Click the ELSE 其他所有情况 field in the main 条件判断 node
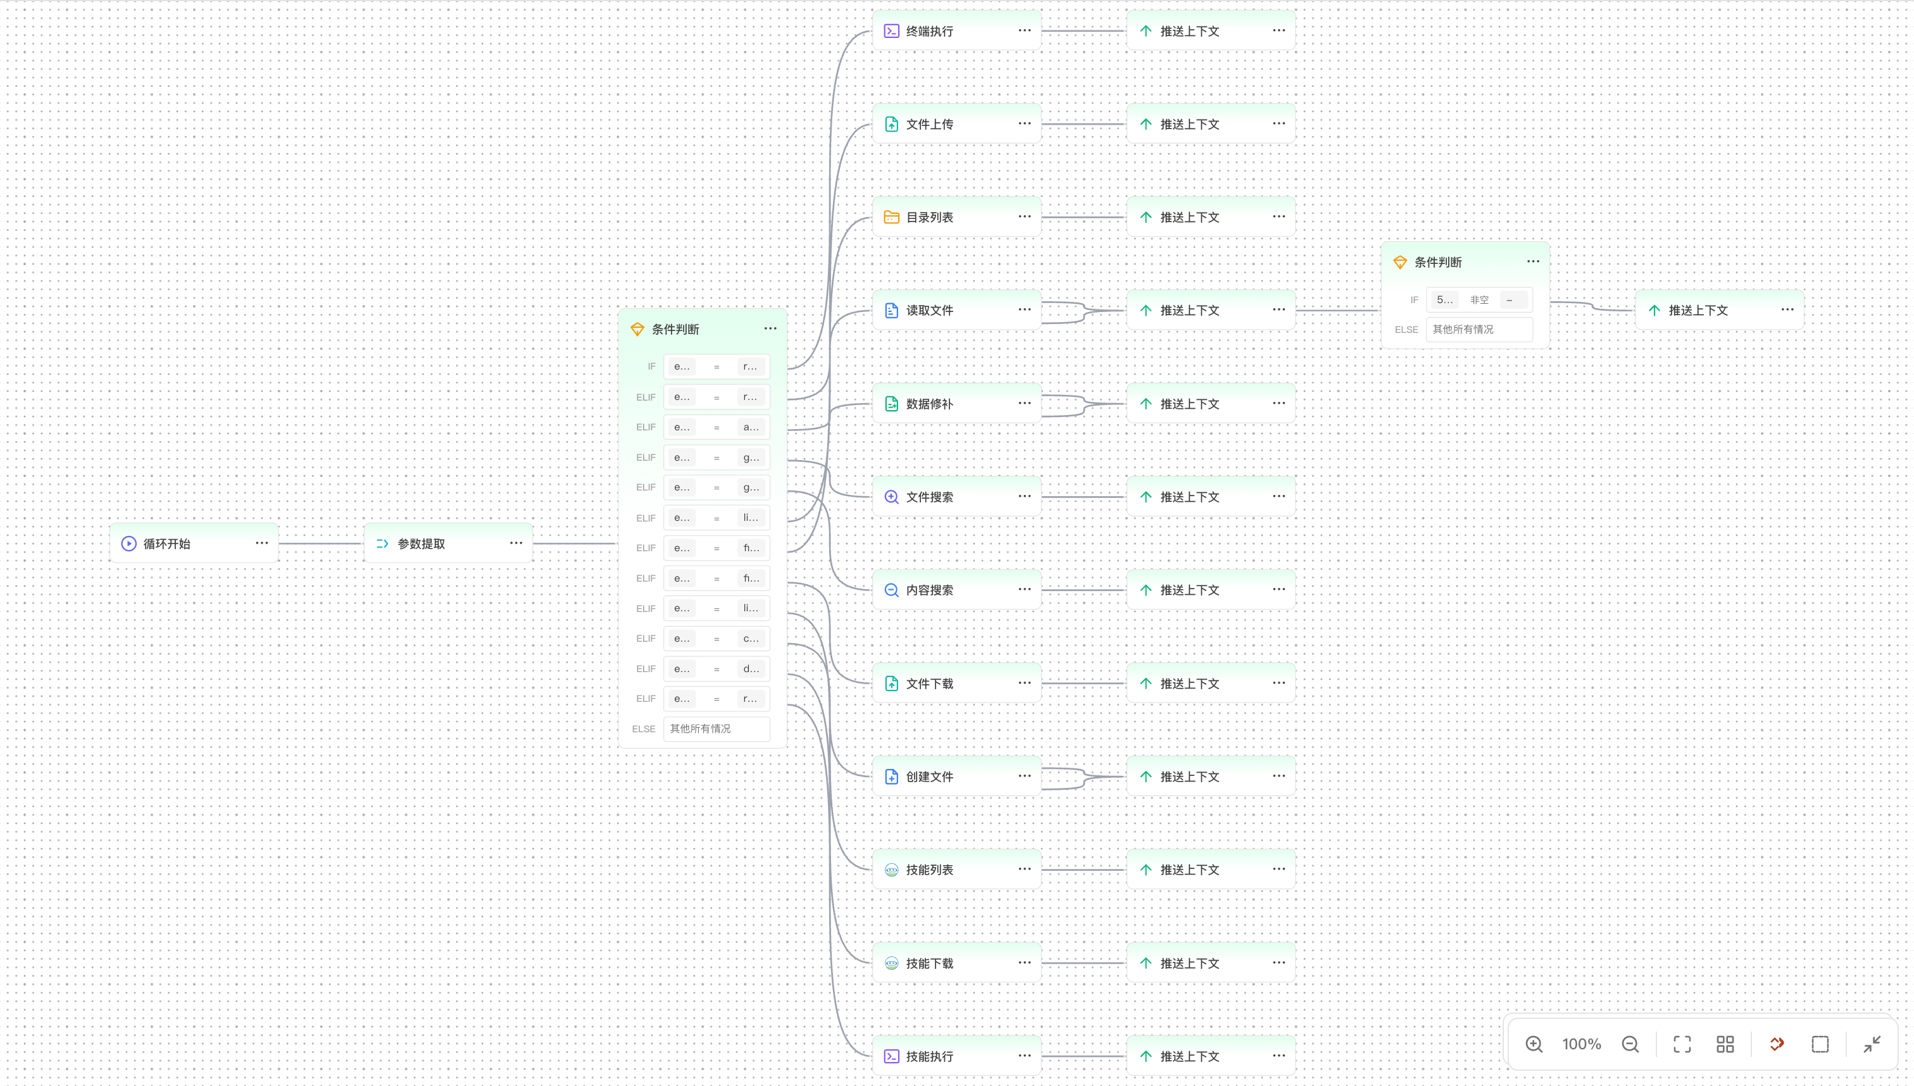This screenshot has width=1914, height=1086. coord(716,728)
